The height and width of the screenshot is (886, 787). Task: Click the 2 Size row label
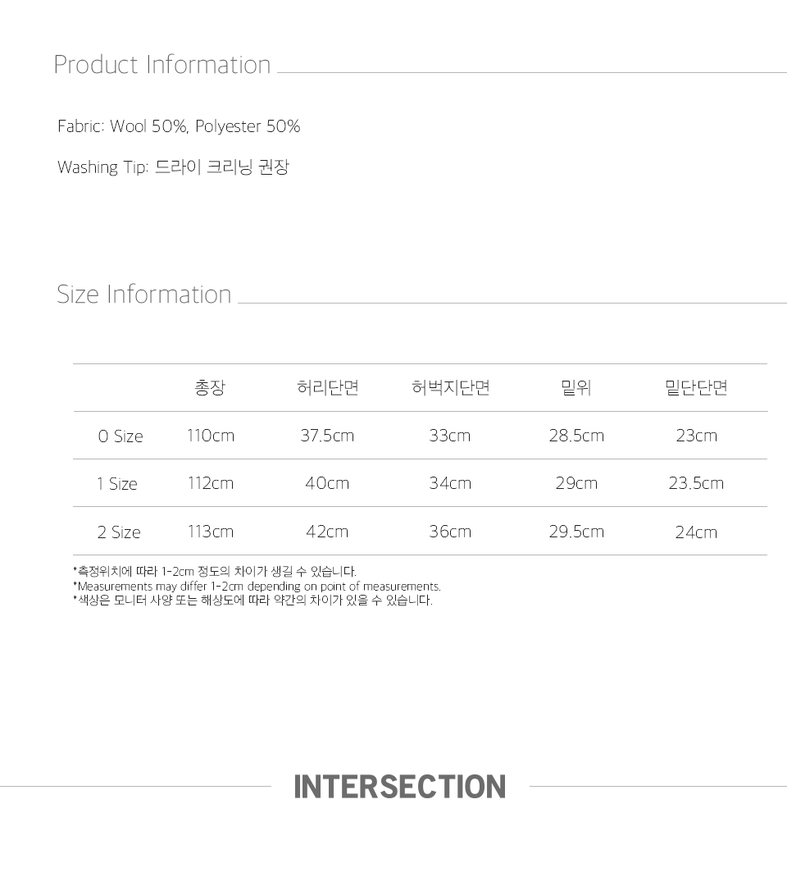pos(119,532)
